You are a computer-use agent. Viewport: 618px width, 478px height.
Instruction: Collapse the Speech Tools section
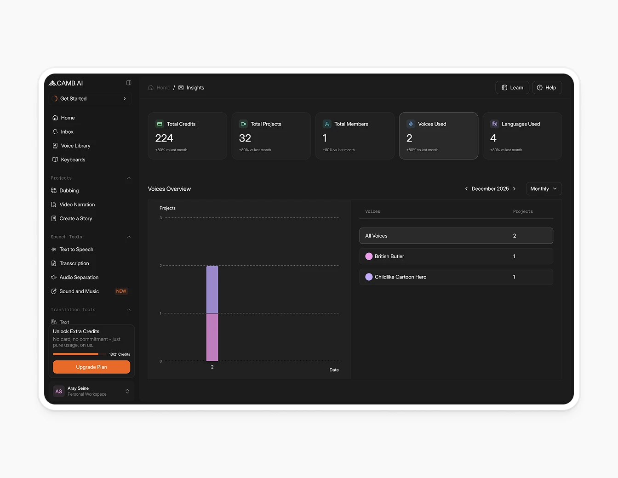128,237
